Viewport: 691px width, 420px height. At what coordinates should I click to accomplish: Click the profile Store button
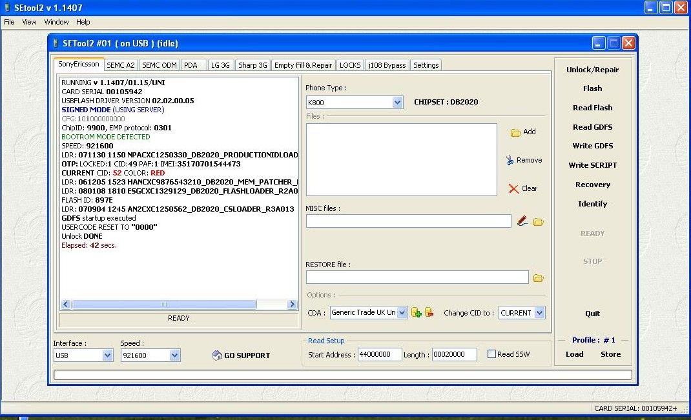pyautogui.click(x=610, y=354)
